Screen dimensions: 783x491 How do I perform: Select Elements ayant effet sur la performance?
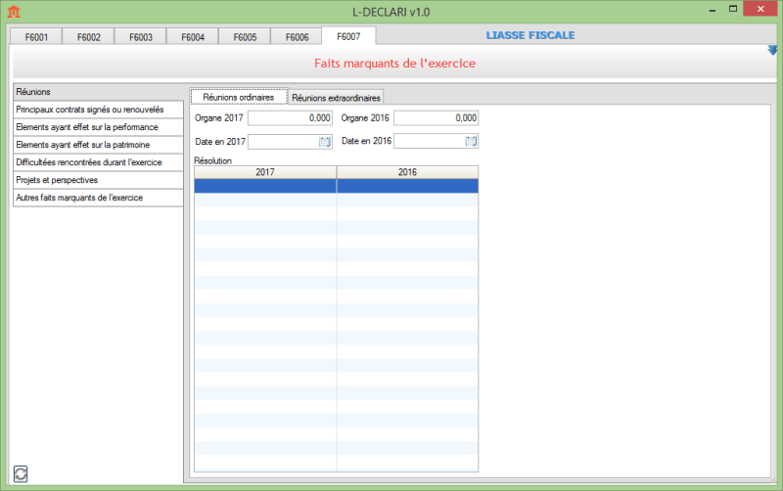(98, 127)
